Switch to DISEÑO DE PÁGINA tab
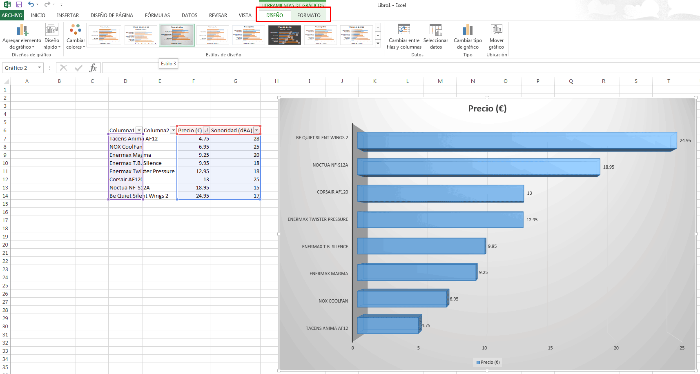The height and width of the screenshot is (374, 700). click(112, 15)
